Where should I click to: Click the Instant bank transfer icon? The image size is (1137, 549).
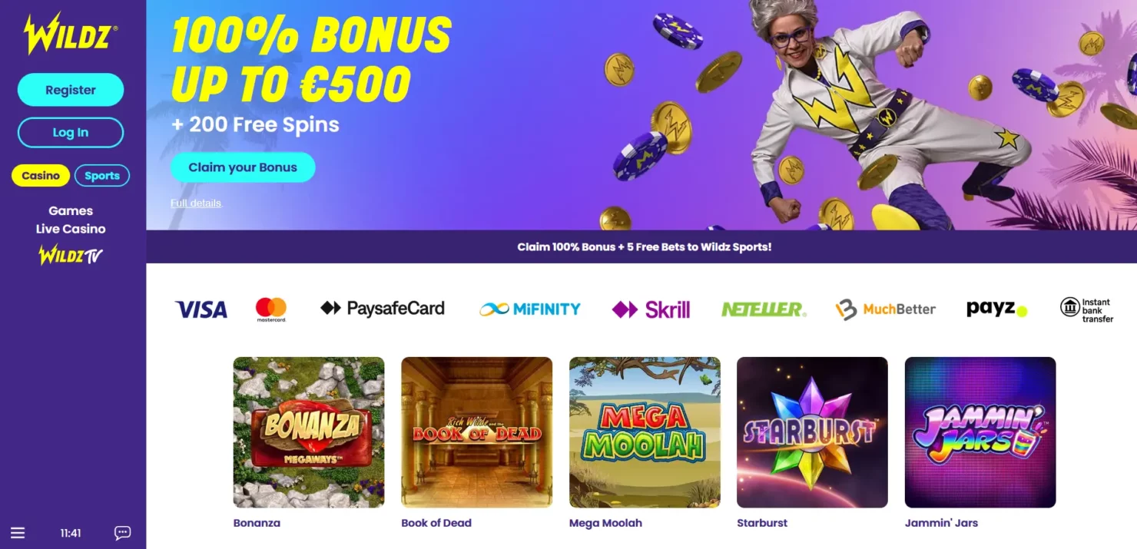point(1086,309)
